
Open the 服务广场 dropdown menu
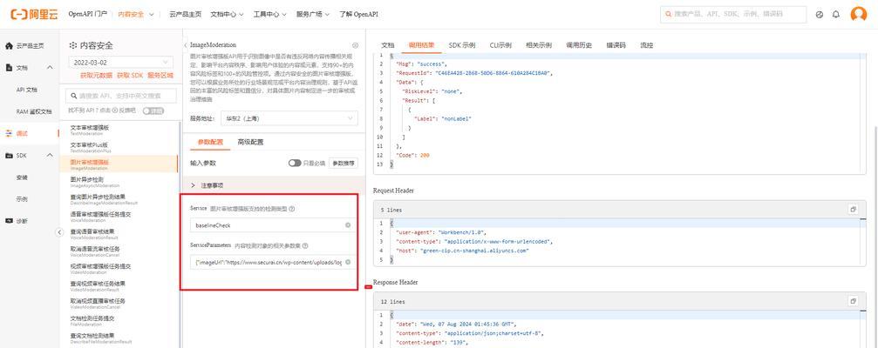312,14
